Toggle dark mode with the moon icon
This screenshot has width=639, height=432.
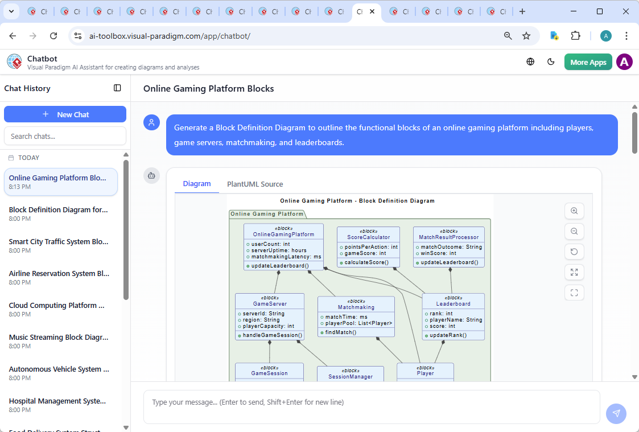(551, 62)
